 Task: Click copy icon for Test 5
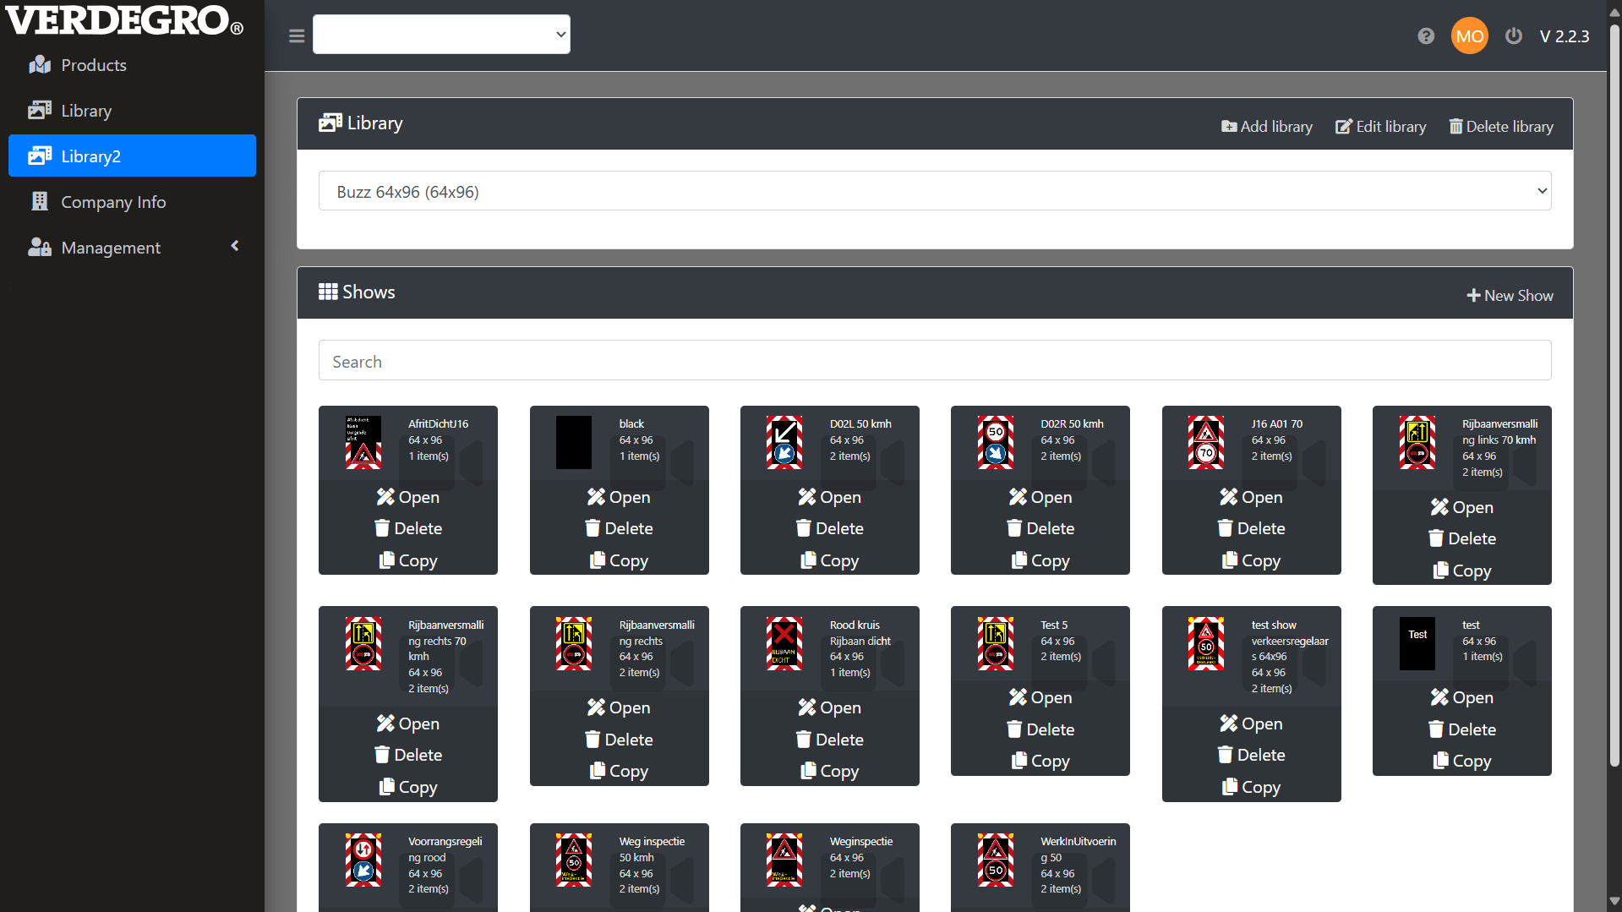[x=1019, y=761]
